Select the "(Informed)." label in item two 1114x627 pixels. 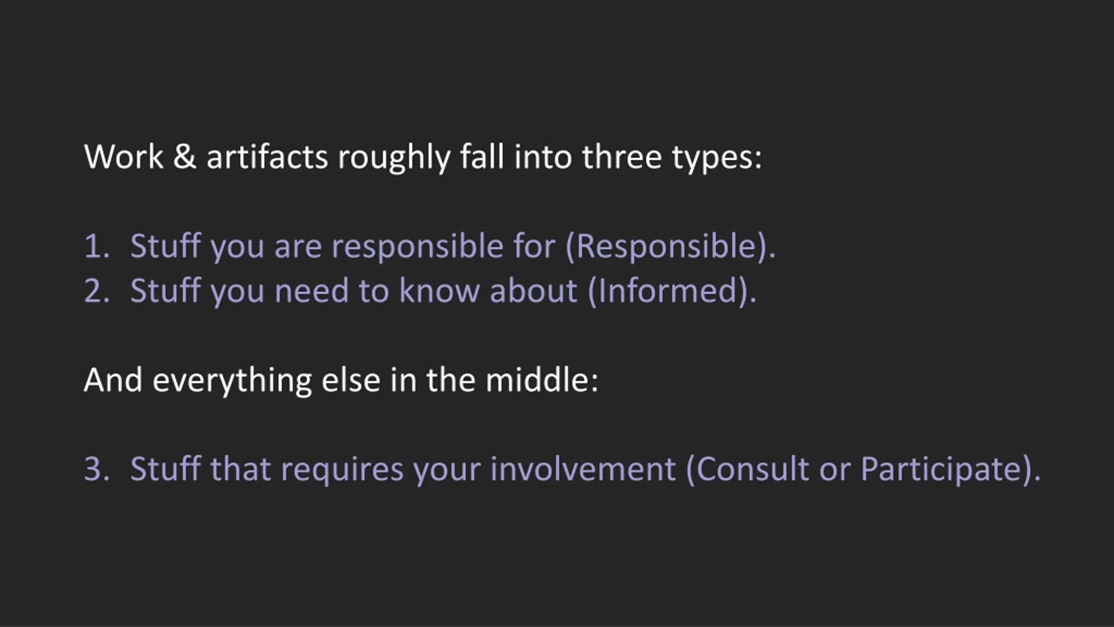click(672, 291)
